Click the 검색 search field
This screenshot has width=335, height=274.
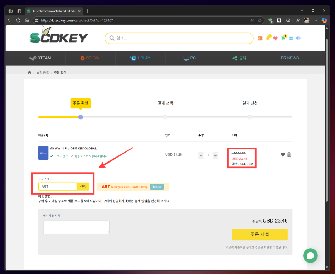[x=179, y=38]
